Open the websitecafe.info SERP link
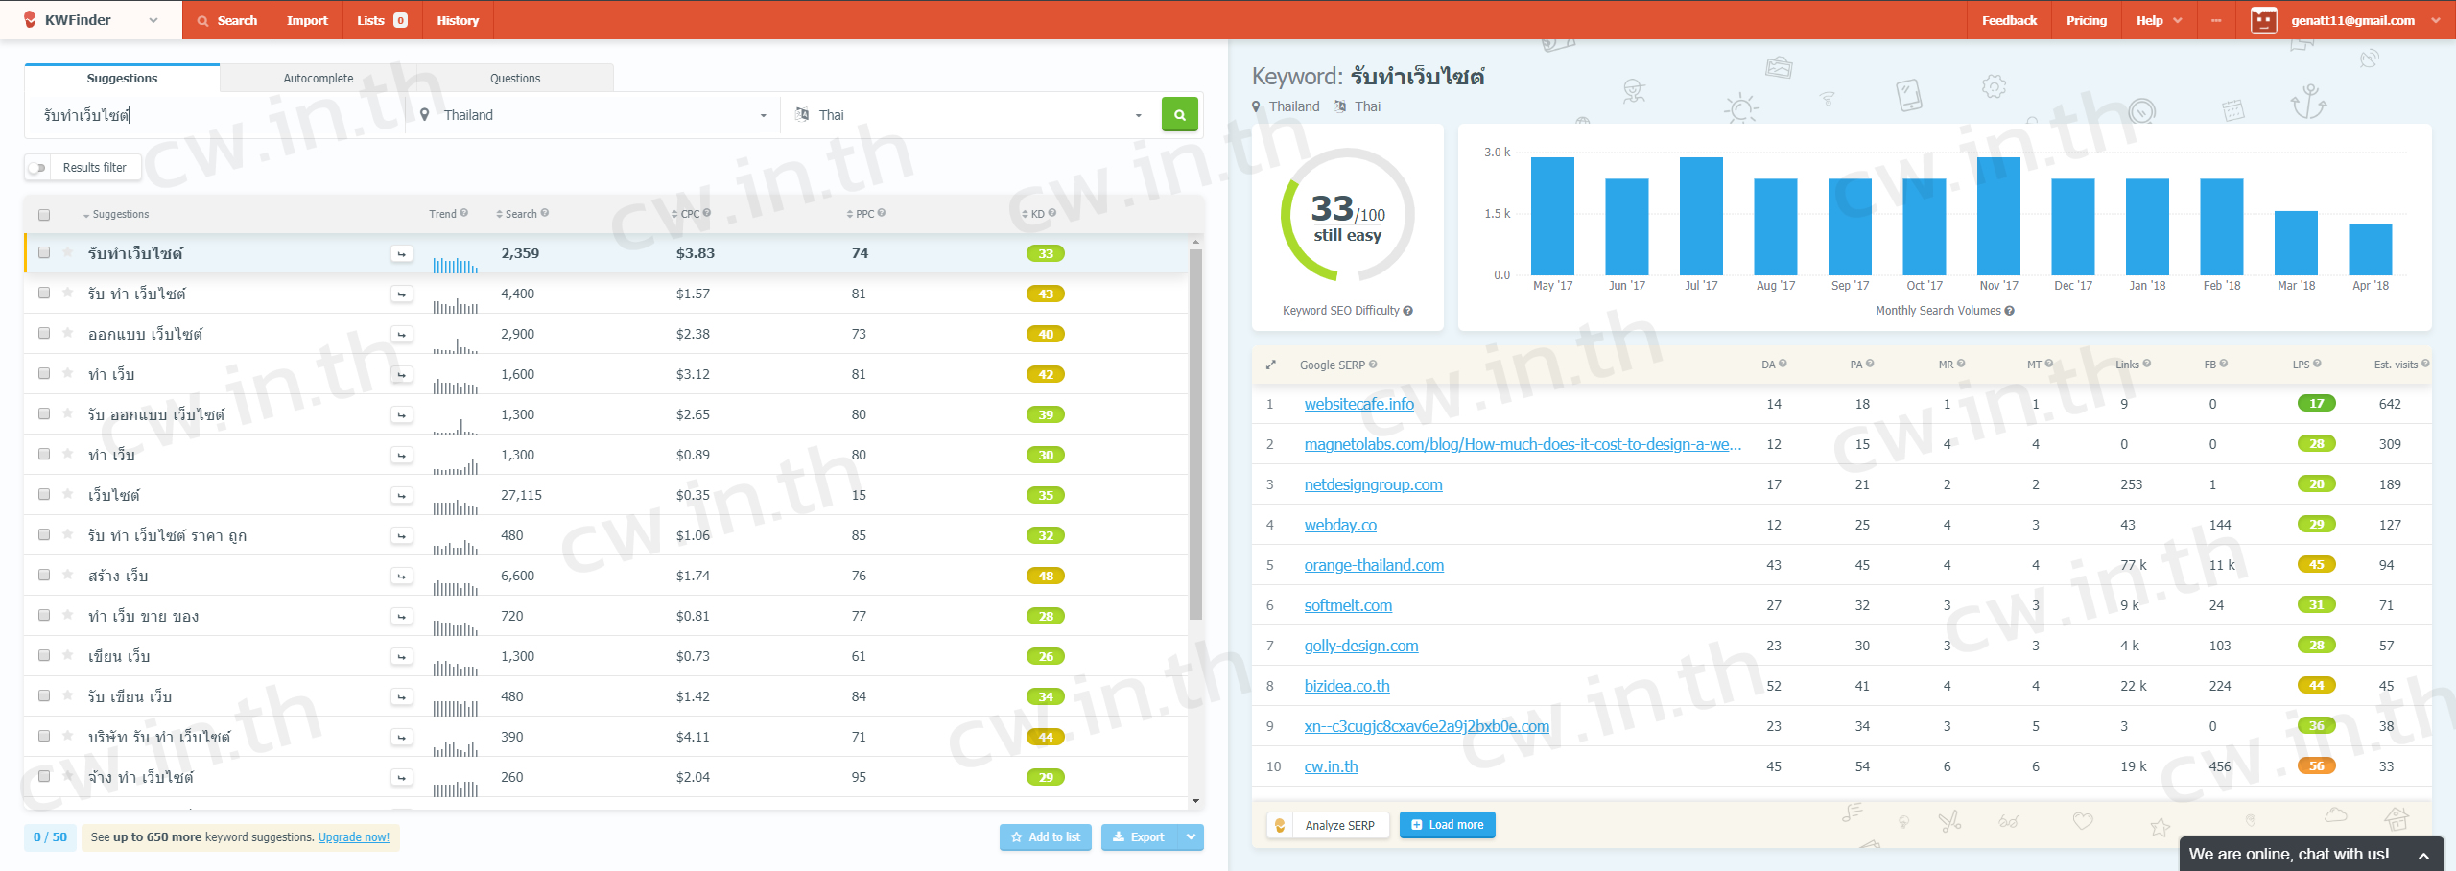Image resolution: width=2456 pixels, height=871 pixels. coord(1358,405)
